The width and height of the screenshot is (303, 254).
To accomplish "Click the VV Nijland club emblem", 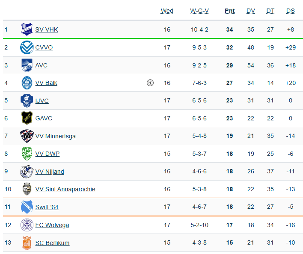I will [x=27, y=172].
